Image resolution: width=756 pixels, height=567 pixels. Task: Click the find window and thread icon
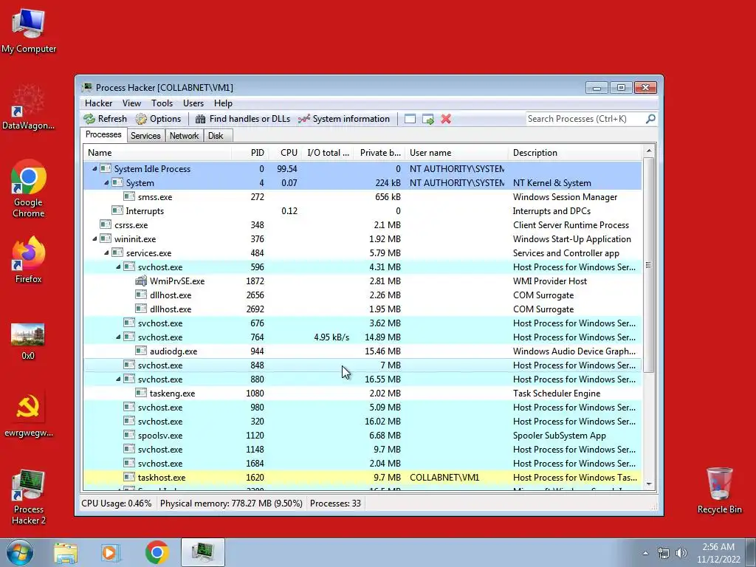[427, 119]
